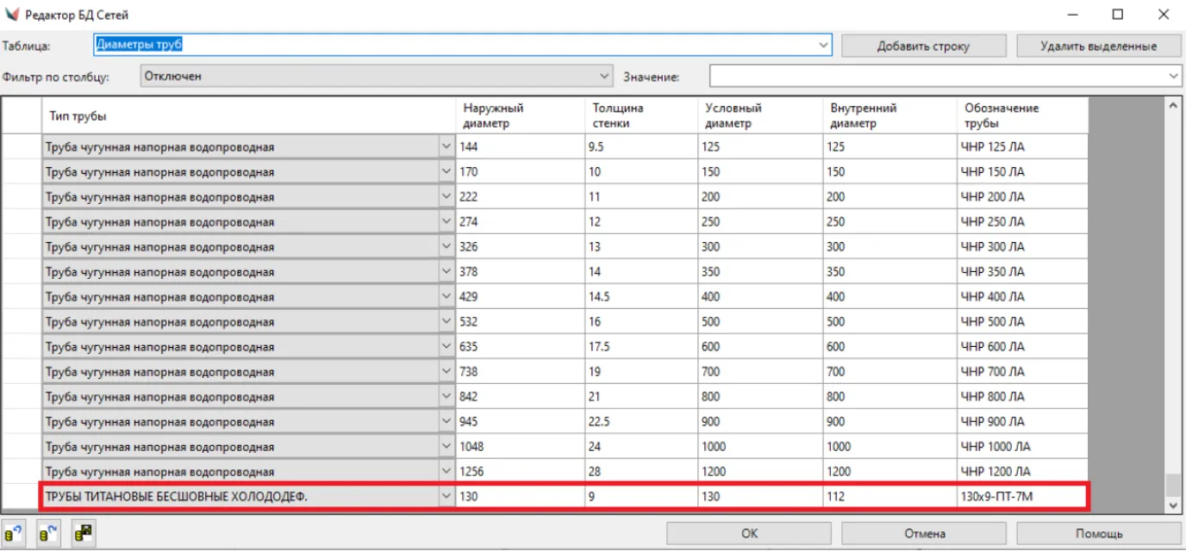Viewport: 1186px width, 551px height.
Task: Open the Значение dropdown
Action: (x=1174, y=77)
